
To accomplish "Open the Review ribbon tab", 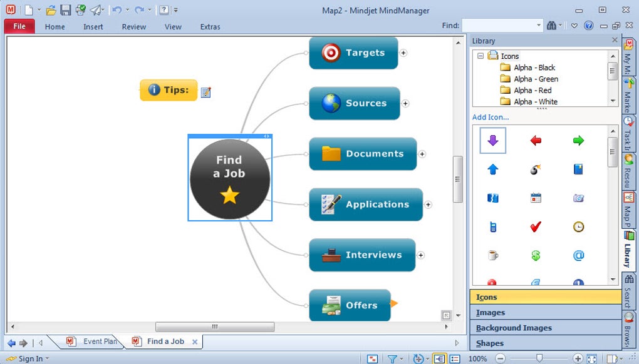I will (x=133, y=27).
